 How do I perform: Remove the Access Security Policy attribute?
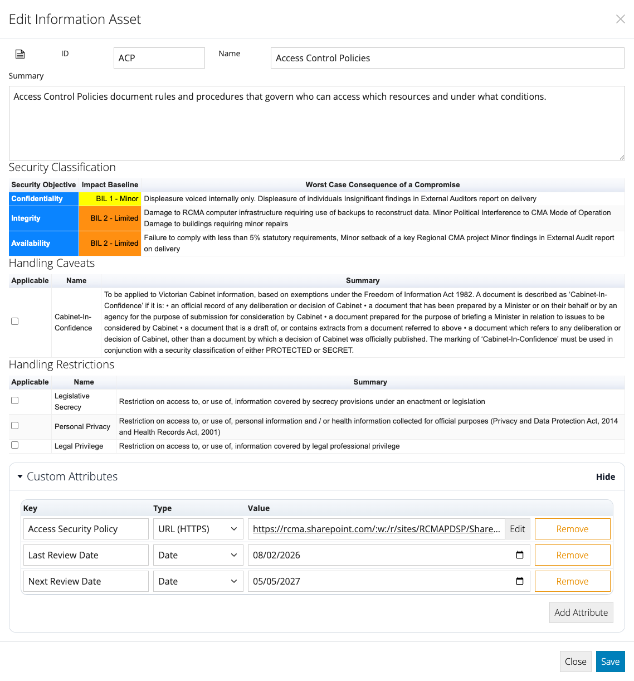[x=572, y=529]
